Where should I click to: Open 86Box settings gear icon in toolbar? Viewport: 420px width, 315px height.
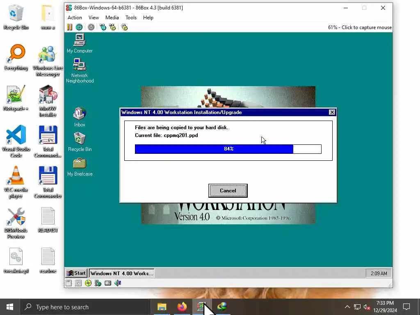124,27
